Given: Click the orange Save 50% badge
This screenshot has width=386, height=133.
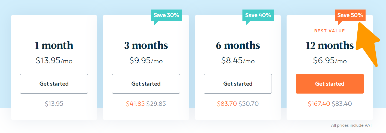Looking at the screenshot, I should pyautogui.click(x=350, y=15).
